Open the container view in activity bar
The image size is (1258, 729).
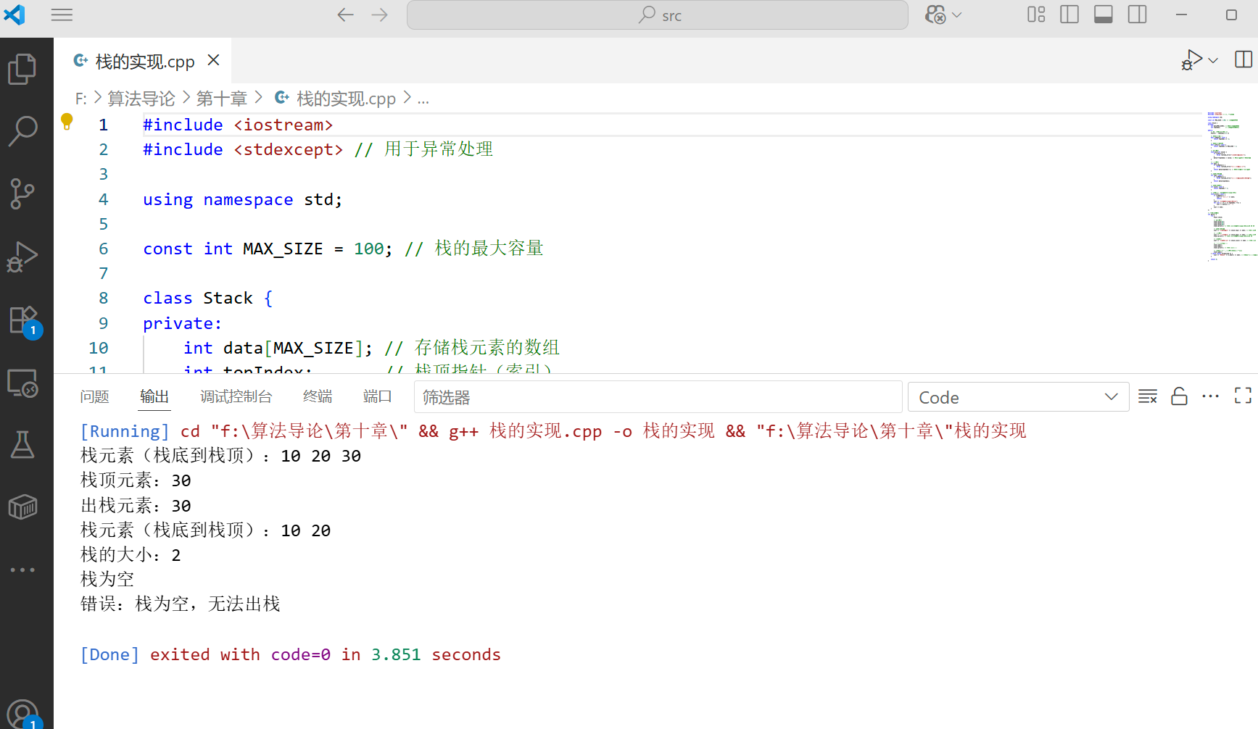coord(22,507)
